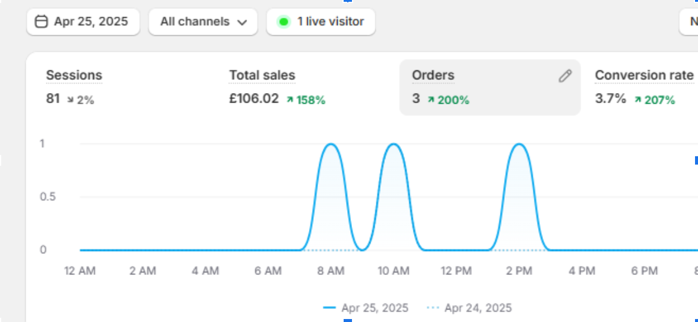Click the up arrow beside Total sales 158%

point(290,100)
